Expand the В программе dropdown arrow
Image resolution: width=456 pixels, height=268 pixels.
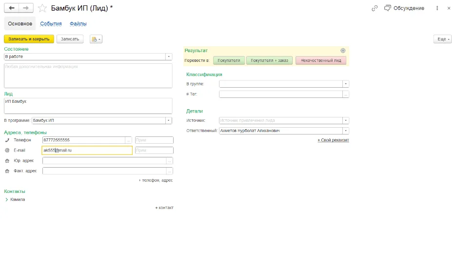(x=169, y=120)
